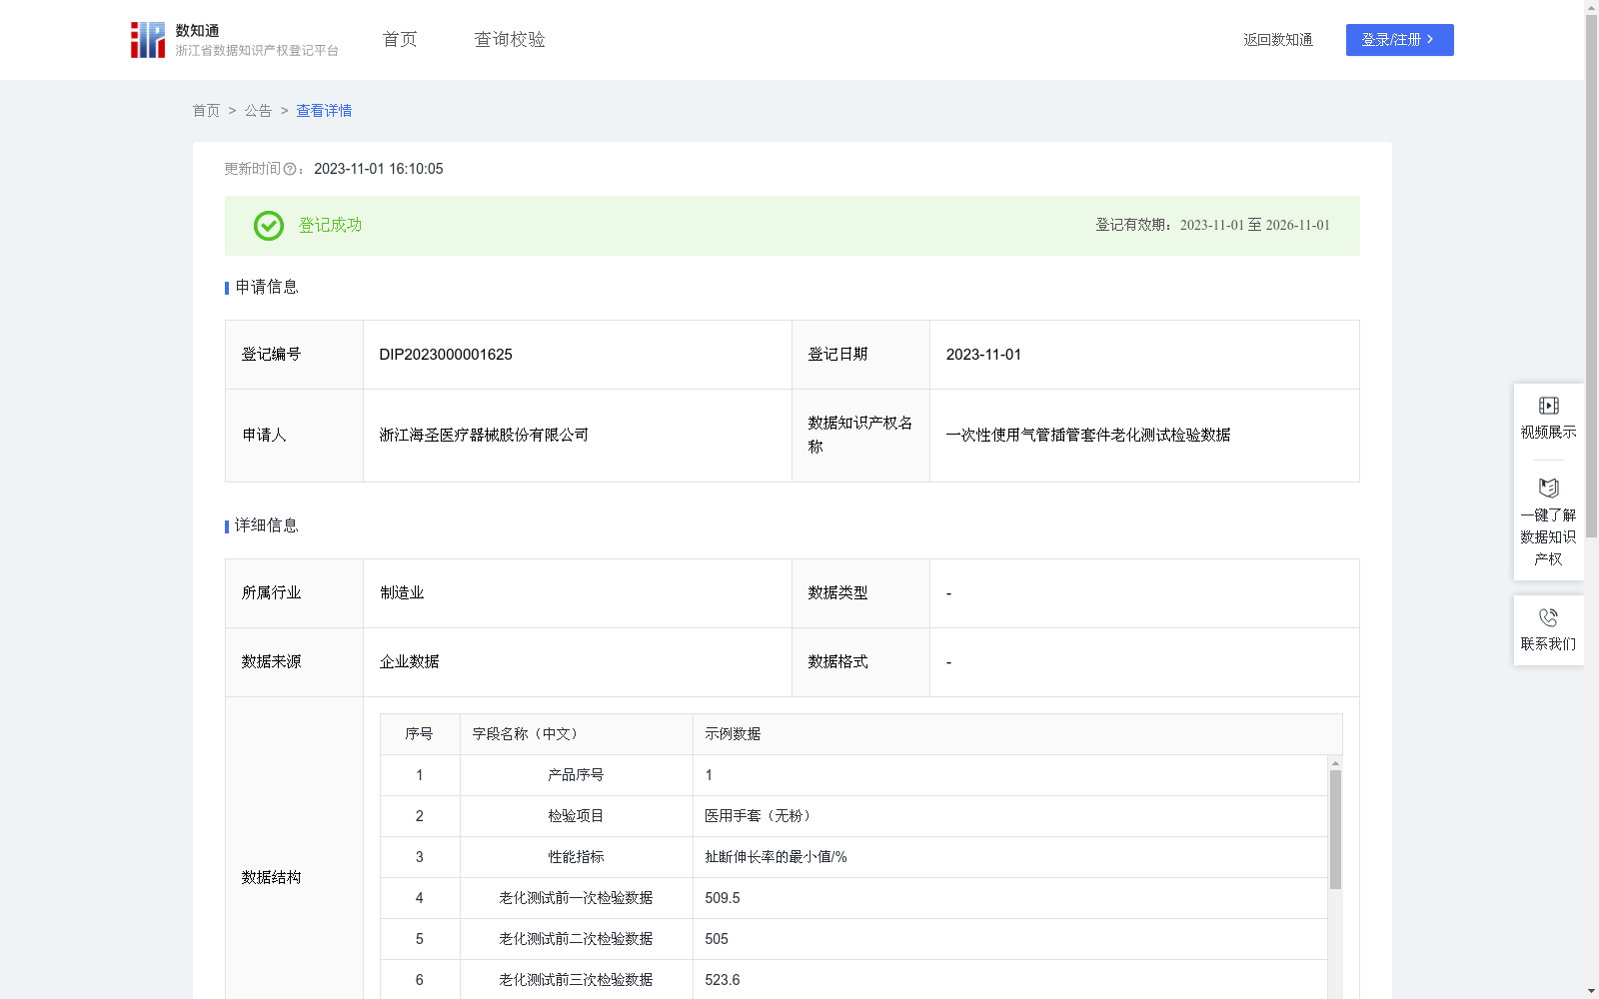Image resolution: width=1599 pixels, height=999 pixels.
Task: Click the 返回数知通 link
Action: (x=1278, y=40)
